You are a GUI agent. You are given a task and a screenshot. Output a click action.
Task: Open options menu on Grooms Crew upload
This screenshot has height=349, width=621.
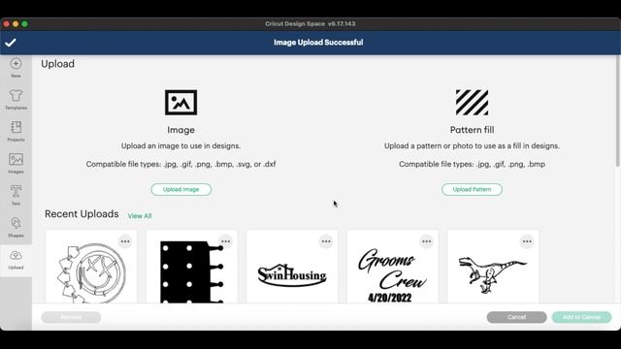427,241
